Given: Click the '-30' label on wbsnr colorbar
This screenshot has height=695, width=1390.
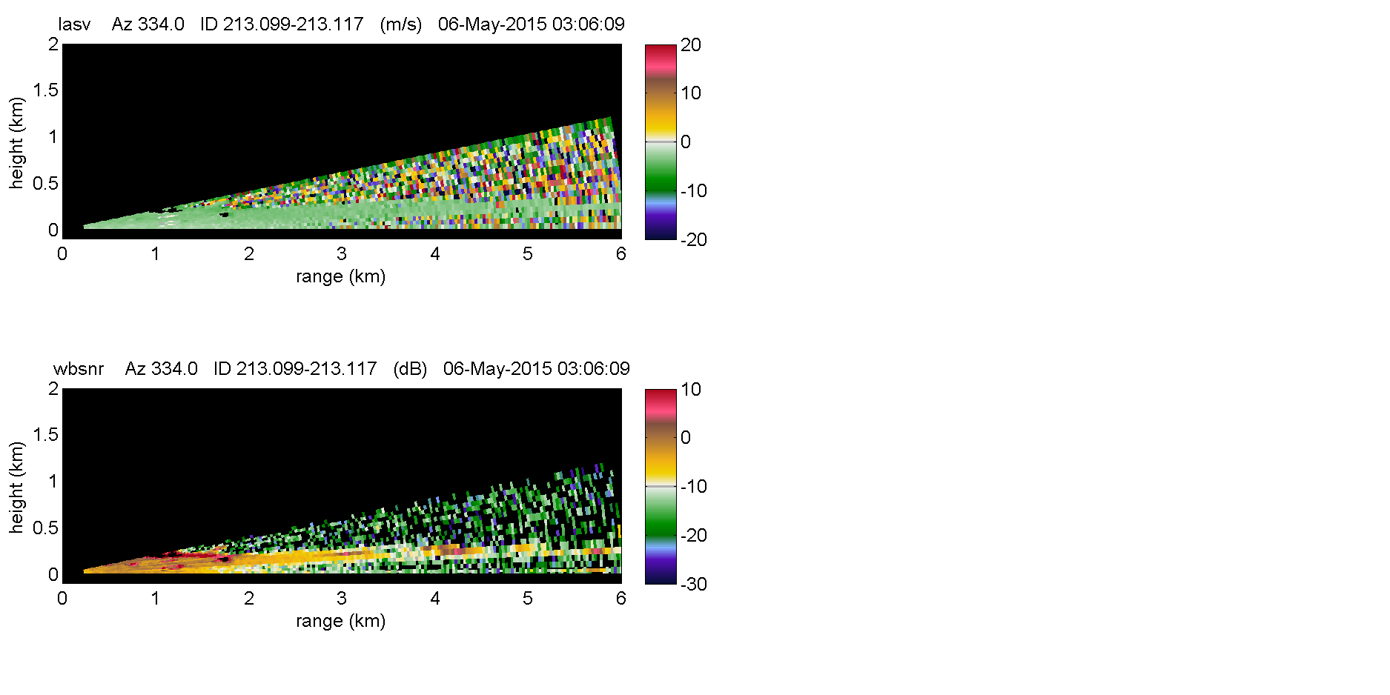Looking at the screenshot, I should tap(694, 584).
